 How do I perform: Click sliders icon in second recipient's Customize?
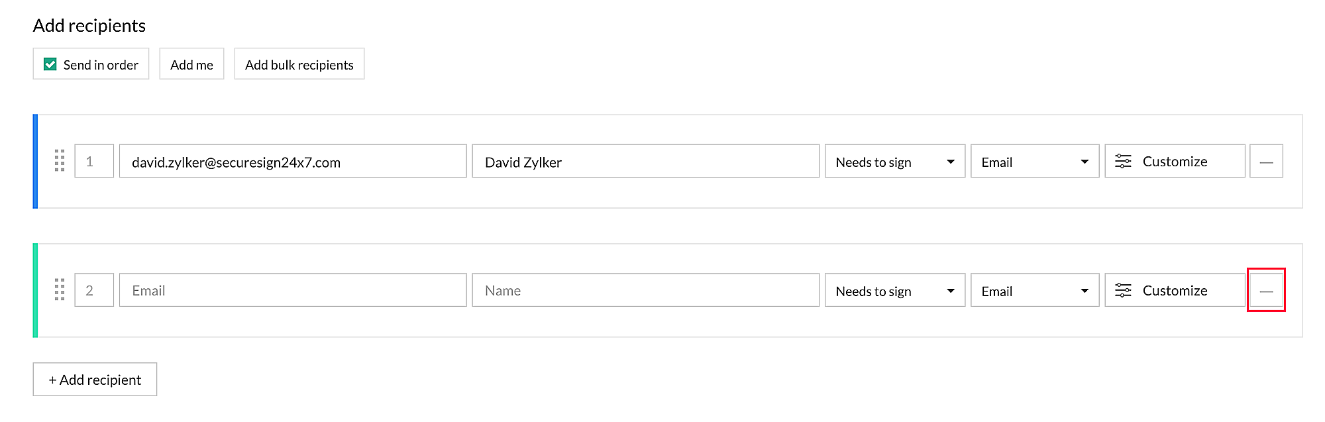click(x=1123, y=290)
